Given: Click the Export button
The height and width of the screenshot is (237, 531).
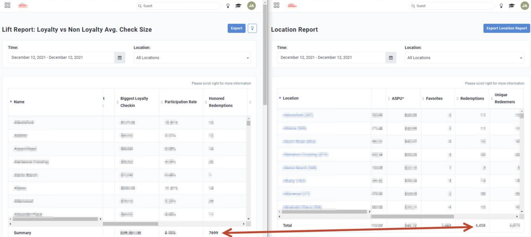Looking at the screenshot, I should pyautogui.click(x=236, y=28).
